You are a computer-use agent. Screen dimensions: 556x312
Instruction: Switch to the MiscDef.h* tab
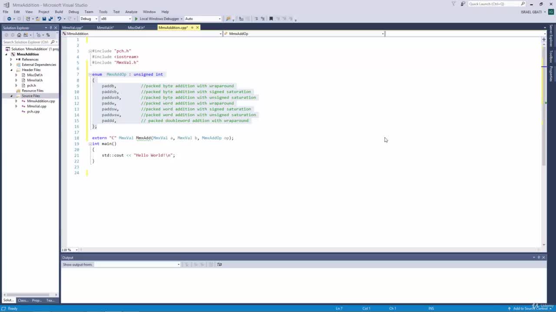pyautogui.click(x=136, y=27)
